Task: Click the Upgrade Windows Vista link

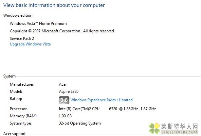Action: pos(30,44)
